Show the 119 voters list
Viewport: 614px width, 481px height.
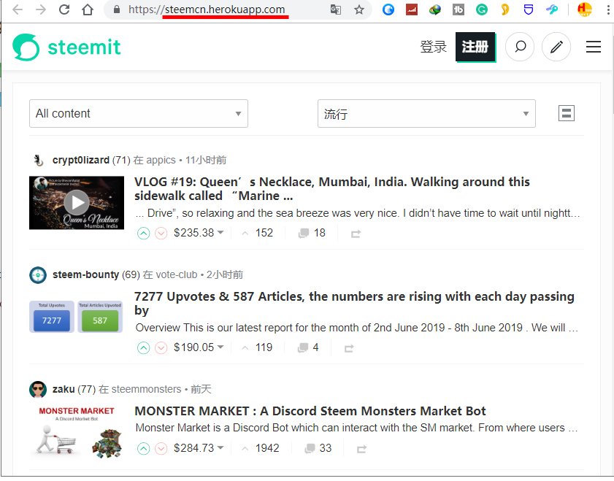[x=257, y=347]
